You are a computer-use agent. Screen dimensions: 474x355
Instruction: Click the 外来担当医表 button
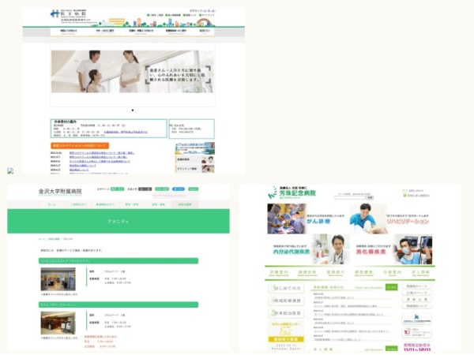point(286,313)
